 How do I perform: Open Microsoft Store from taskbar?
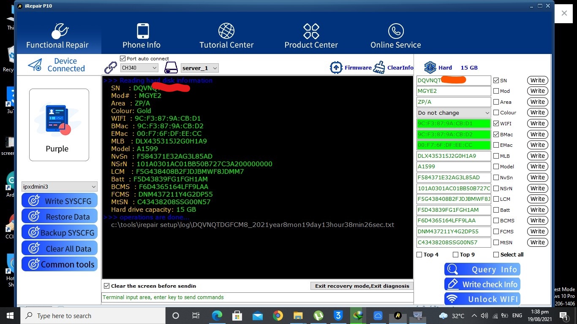coord(237,316)
